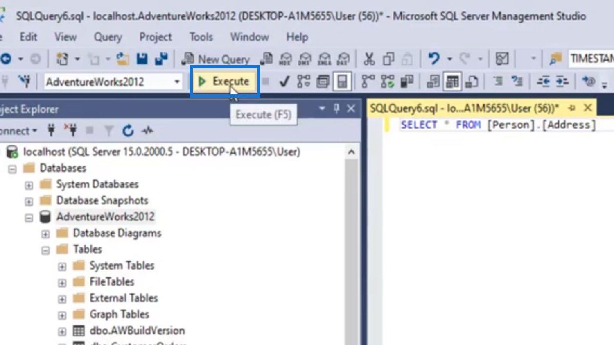Viewport: 614px width, 345px height.
Task: Close the SQLQuery6.sql tab
Action: (x=588, y=108)
